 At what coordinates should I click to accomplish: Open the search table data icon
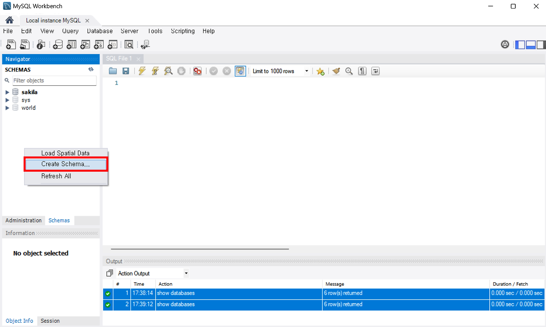(129, 44)
